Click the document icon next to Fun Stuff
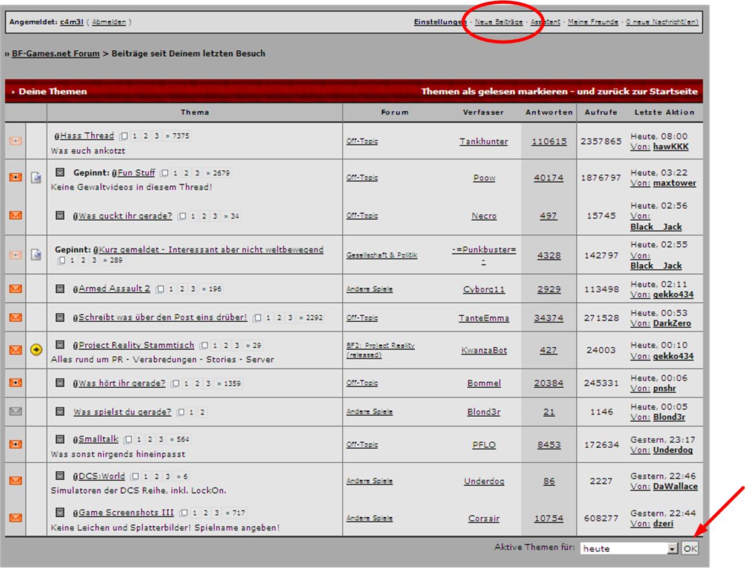This screenshot has height=568, width=745. tap(36, 177)
